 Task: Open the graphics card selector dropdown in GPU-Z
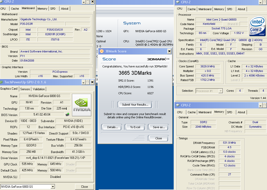coord(53,187)
